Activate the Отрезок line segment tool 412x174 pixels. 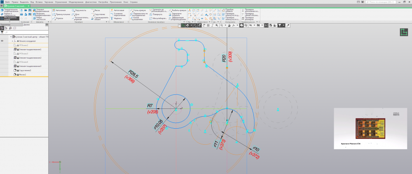coord(60,18)
